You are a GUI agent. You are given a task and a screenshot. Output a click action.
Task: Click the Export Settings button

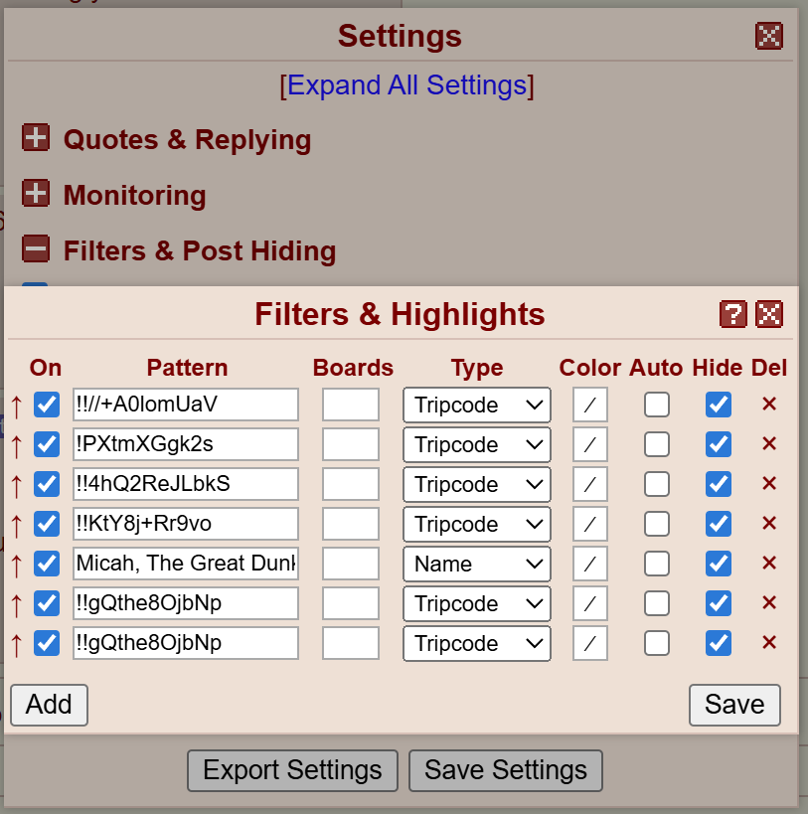click(292, 770)
